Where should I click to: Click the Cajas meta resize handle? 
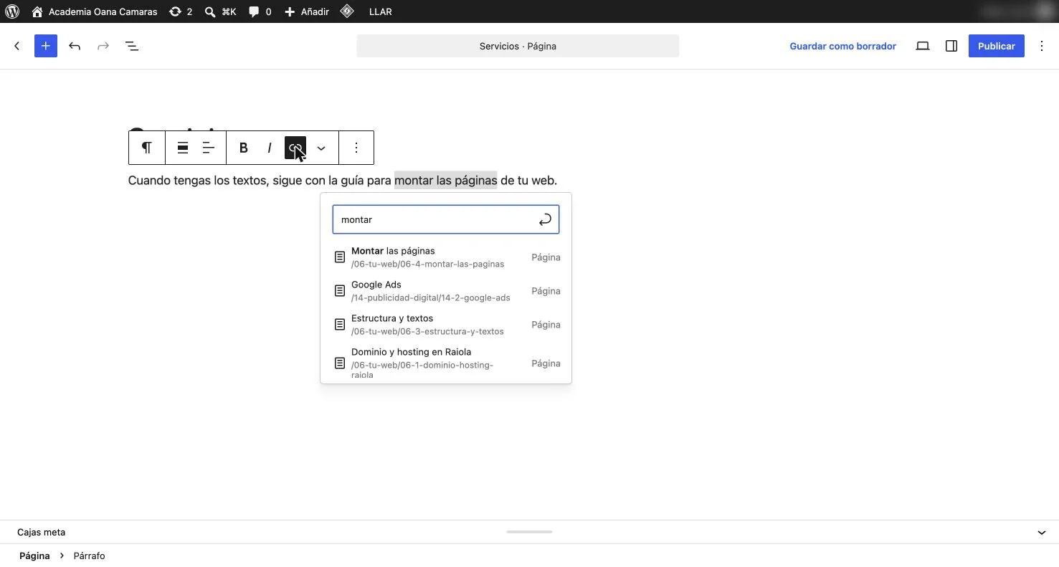(x=529, y=532)
